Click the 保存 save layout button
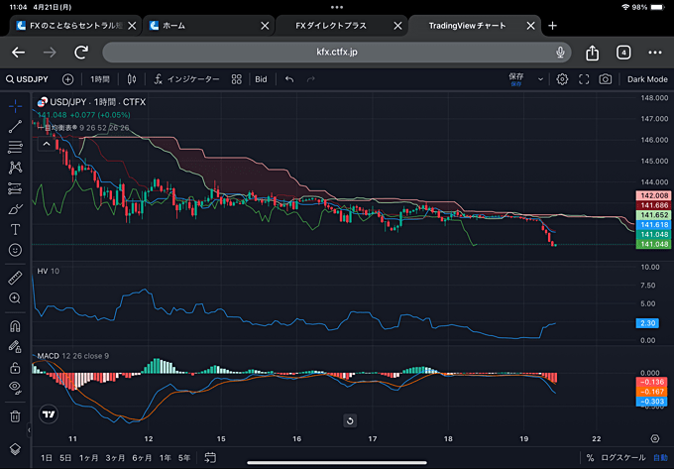This screenshot has height=469, width=674. pos(516,78)
